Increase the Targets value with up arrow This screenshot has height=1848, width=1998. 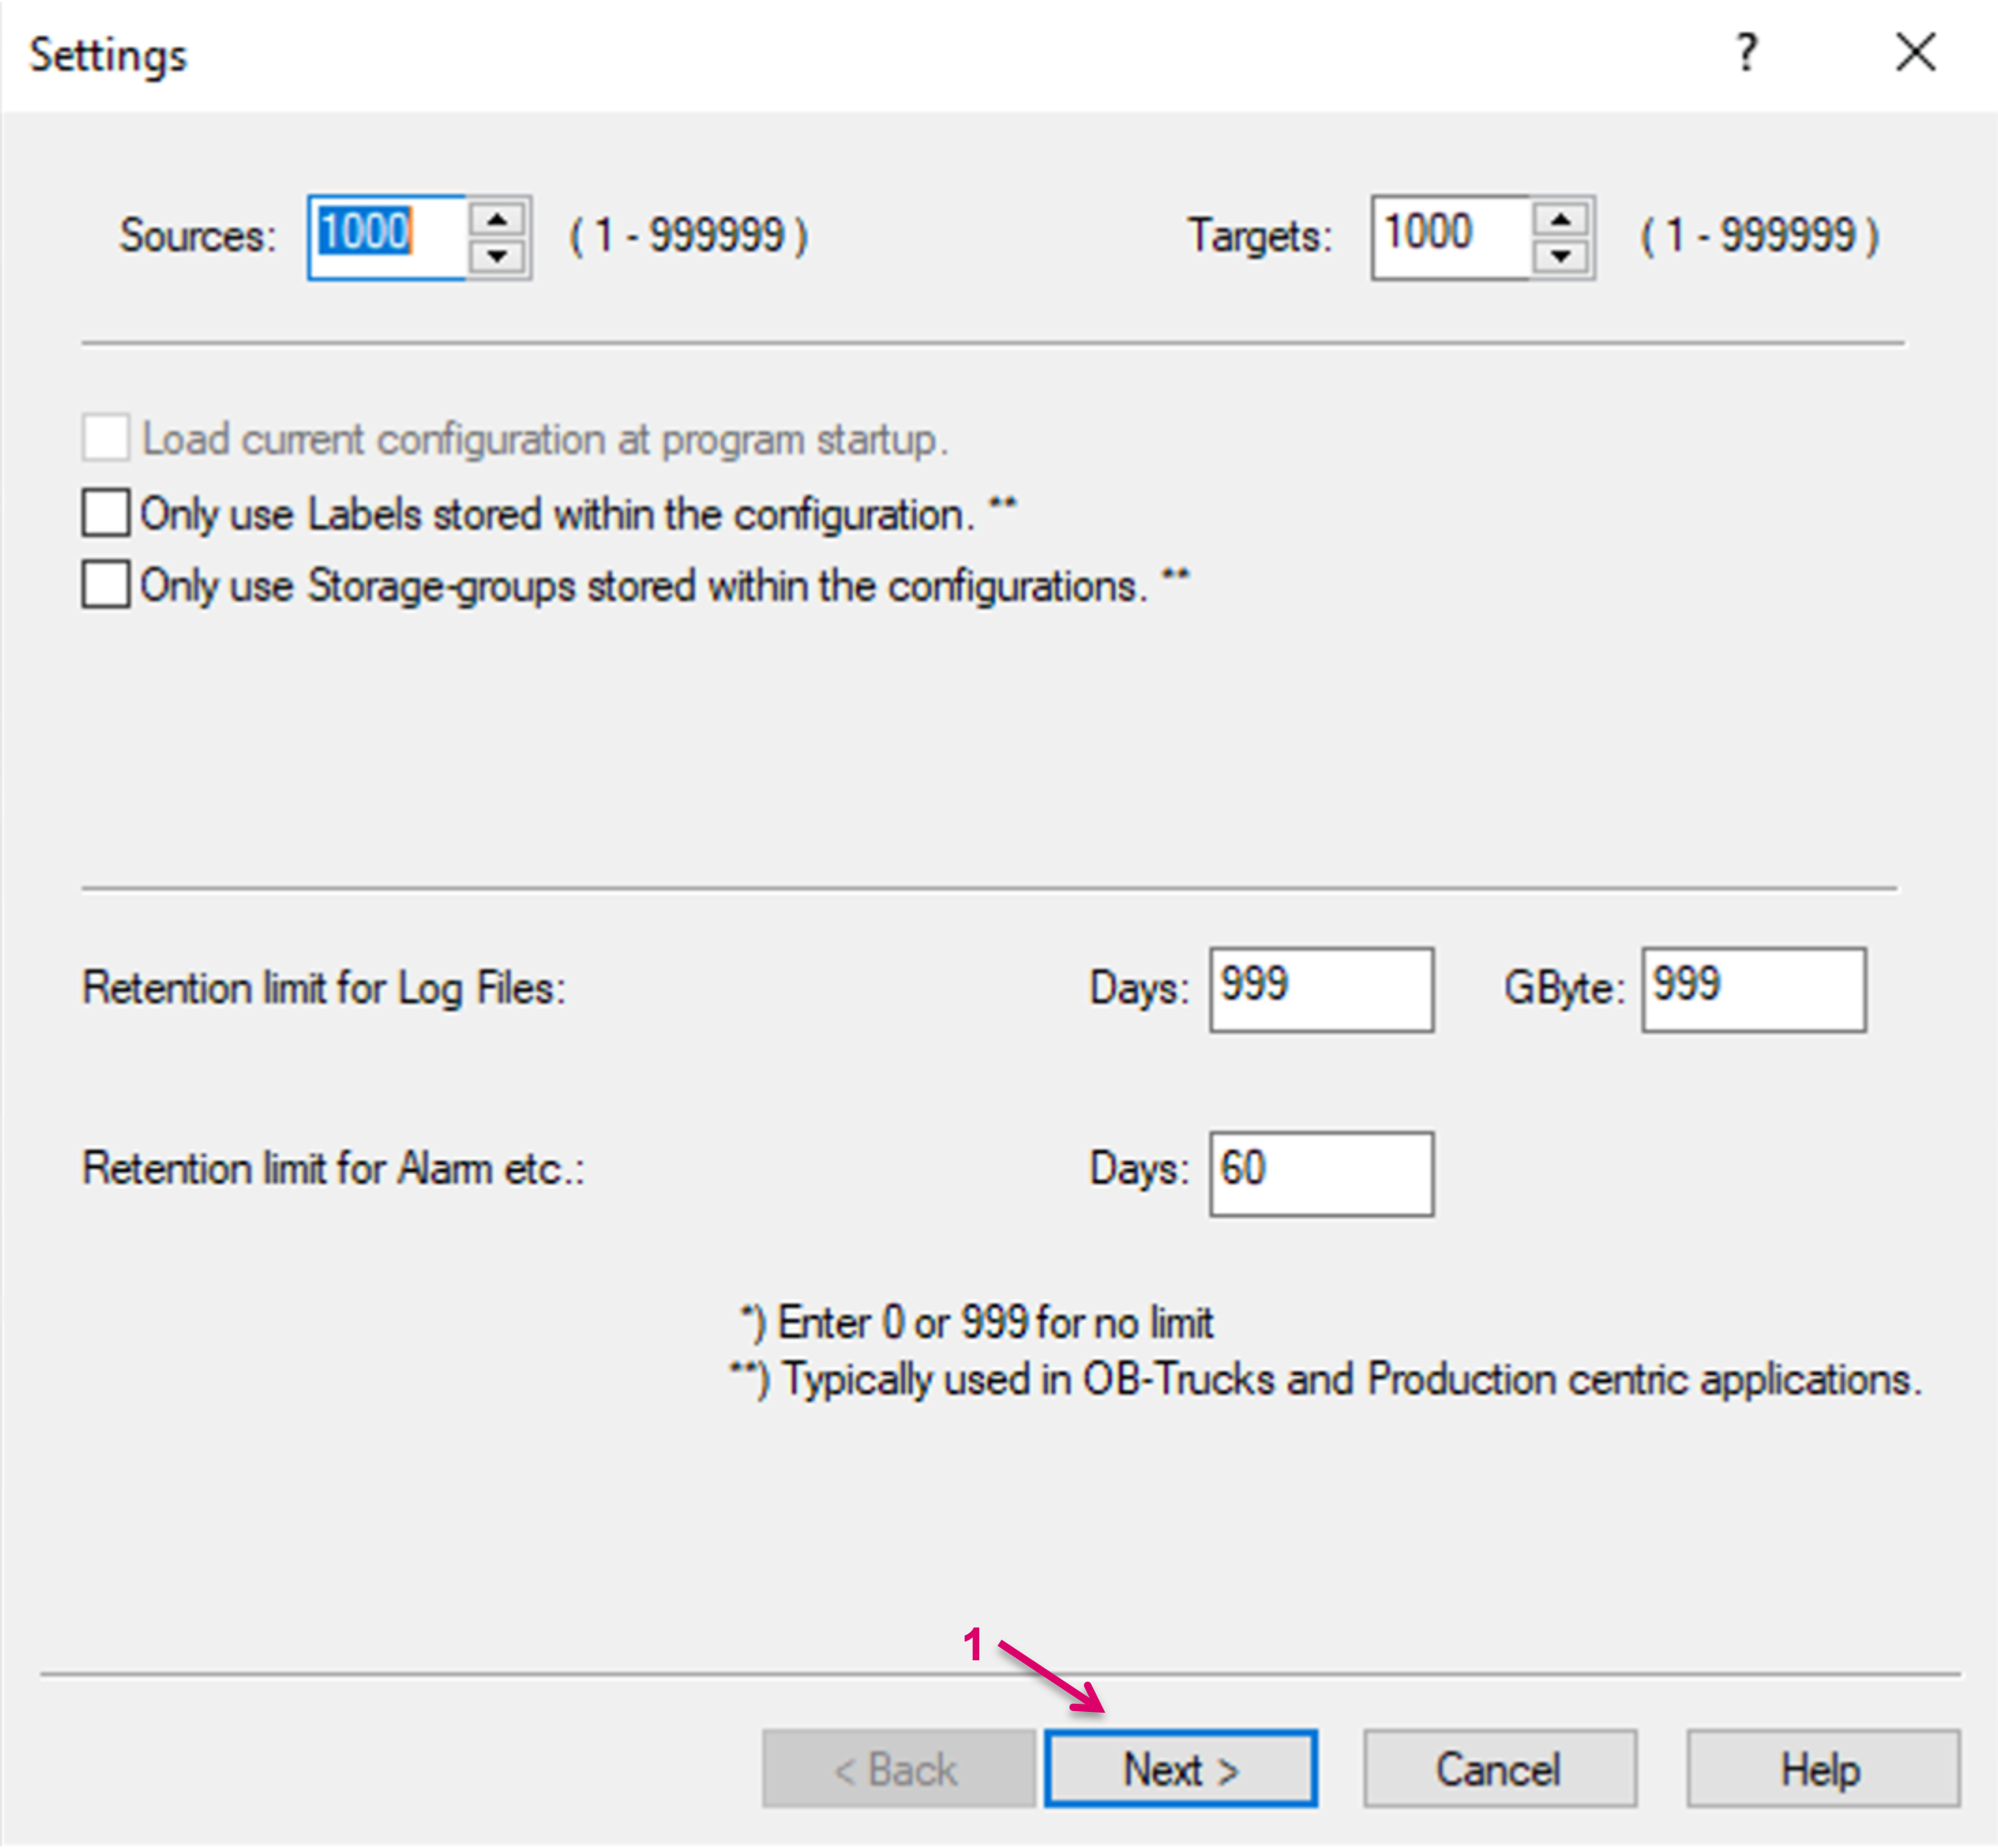(1561, 219)
